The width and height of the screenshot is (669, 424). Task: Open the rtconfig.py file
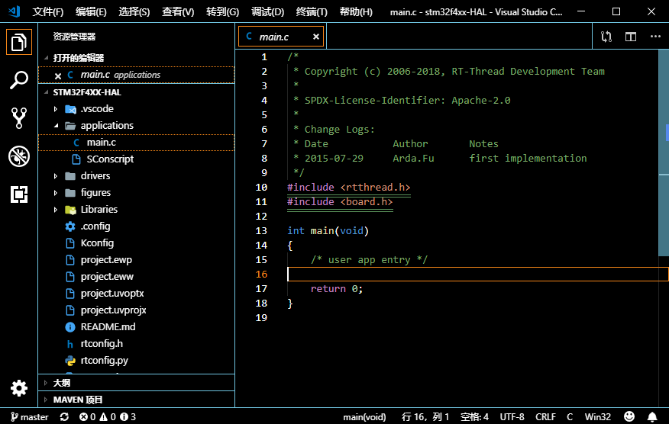coord(137,360)
